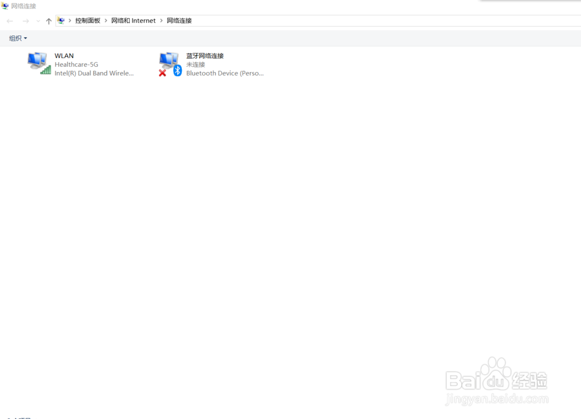Click the 网络连接 breadcrumb

(x=180, y=21)
